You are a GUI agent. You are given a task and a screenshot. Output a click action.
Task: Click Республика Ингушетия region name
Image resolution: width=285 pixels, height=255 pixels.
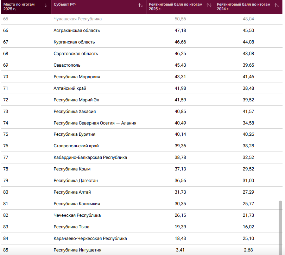[77, 250]
